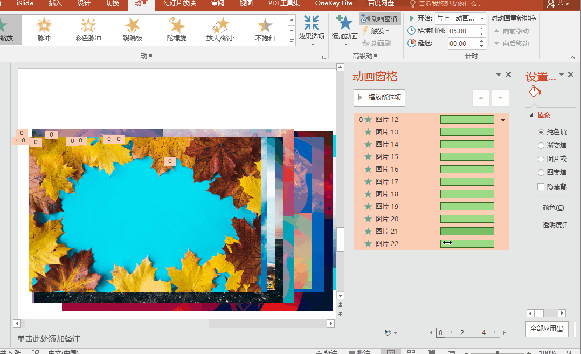Viewport: 581px width, 354px height.
Task: Click 播放所选项 play selected button
Action: pyautogui.click(x=379, y=98)
